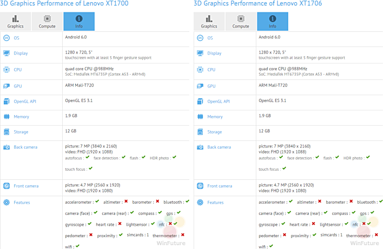
Task: Click 'simcards : 1' in XT1700 panel
Action: (x=138, y=235)
